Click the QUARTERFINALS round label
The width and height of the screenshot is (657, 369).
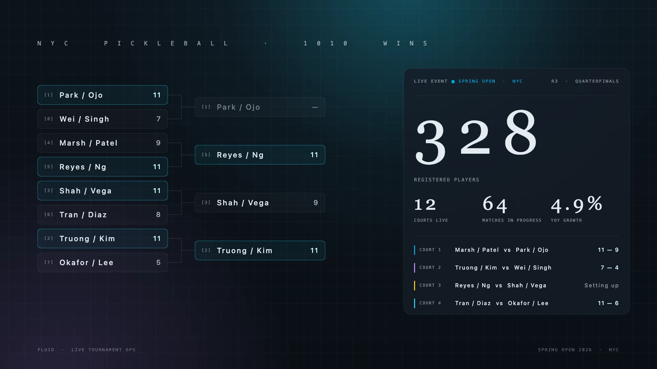point(597,81)
